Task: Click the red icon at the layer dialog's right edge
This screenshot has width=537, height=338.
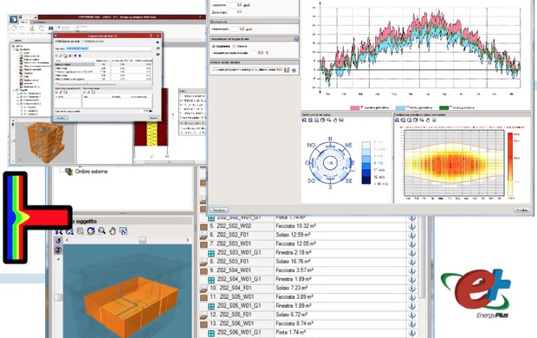Action: [158, 54]
